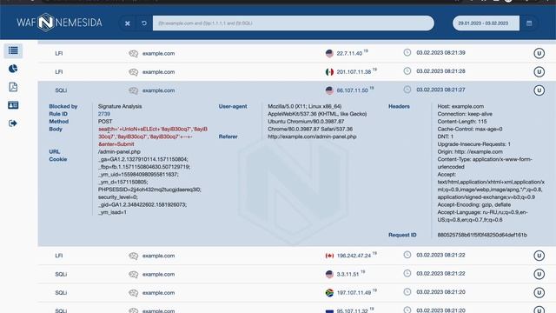
Task: Open the PDF report icon in sidebar
Action: (x=13, y=87)
